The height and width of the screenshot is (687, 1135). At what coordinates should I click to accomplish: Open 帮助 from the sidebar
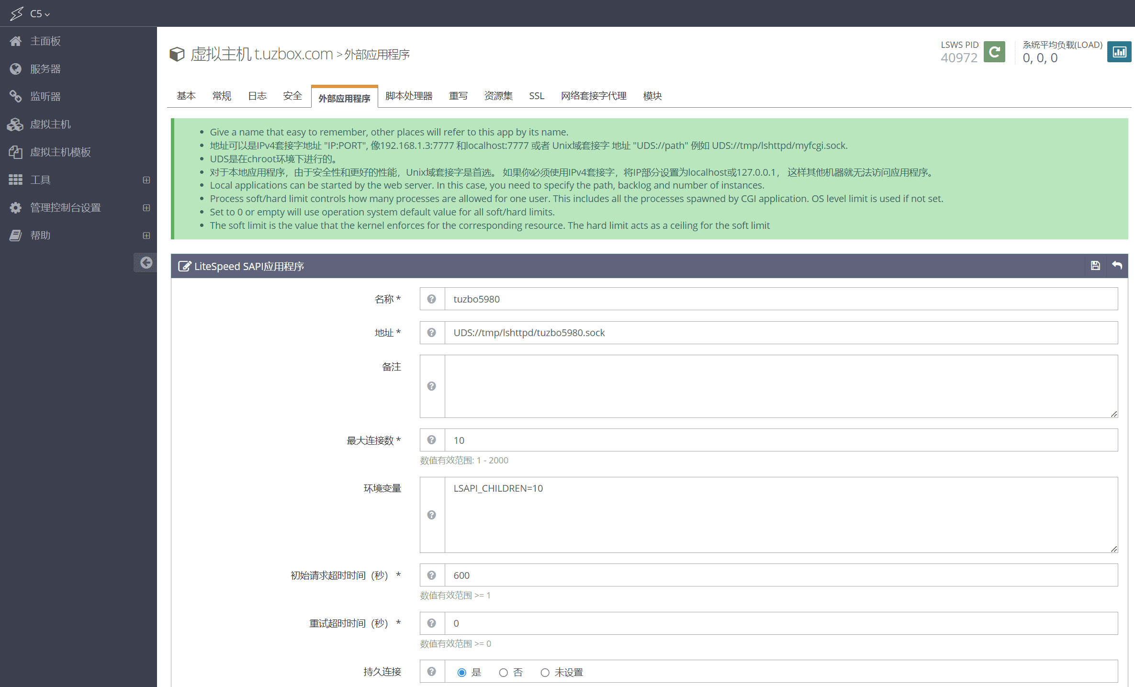tap(41, 235)
